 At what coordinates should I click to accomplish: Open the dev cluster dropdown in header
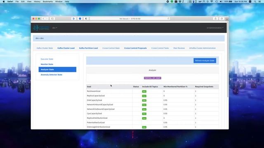(54, 28)
